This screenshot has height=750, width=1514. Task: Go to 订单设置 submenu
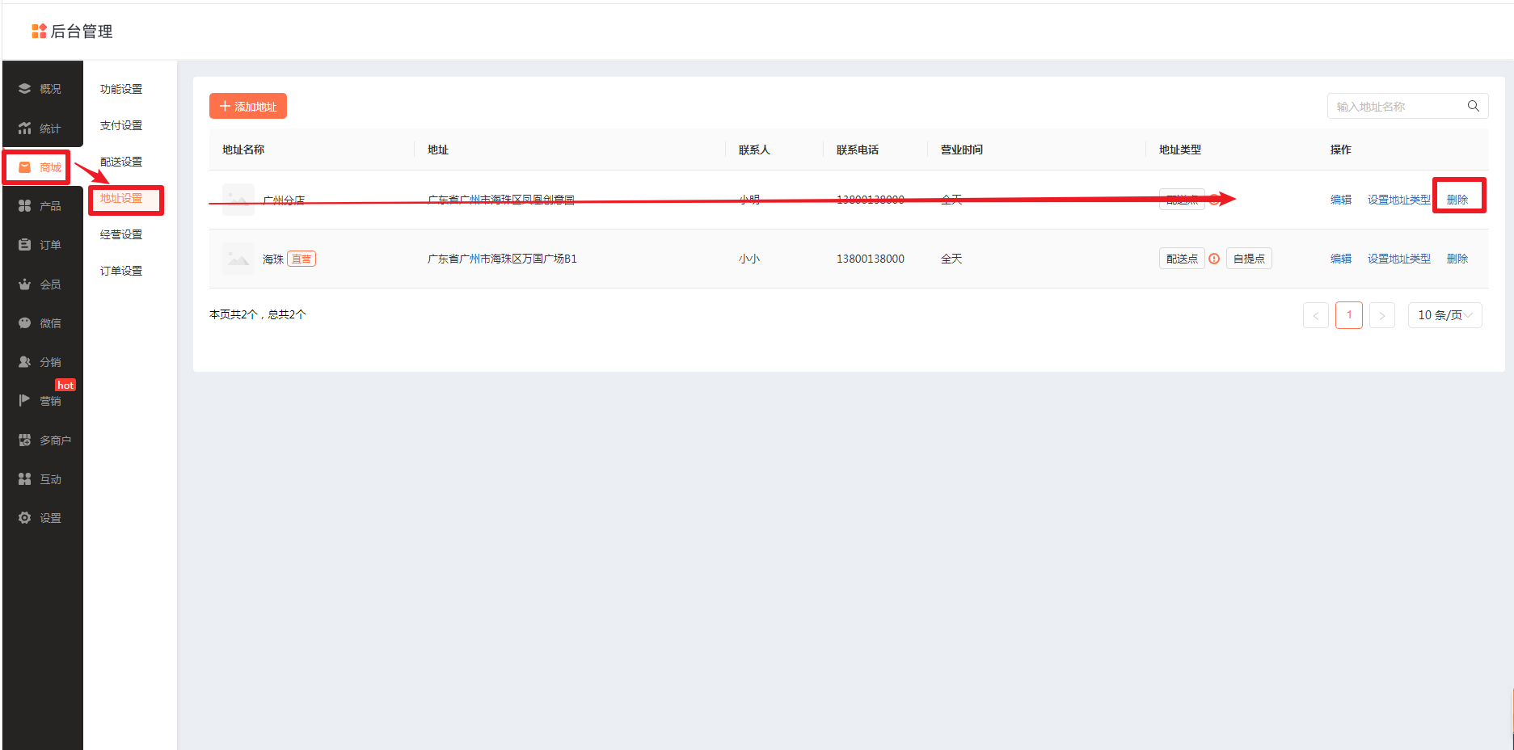(x=121, y=271)
